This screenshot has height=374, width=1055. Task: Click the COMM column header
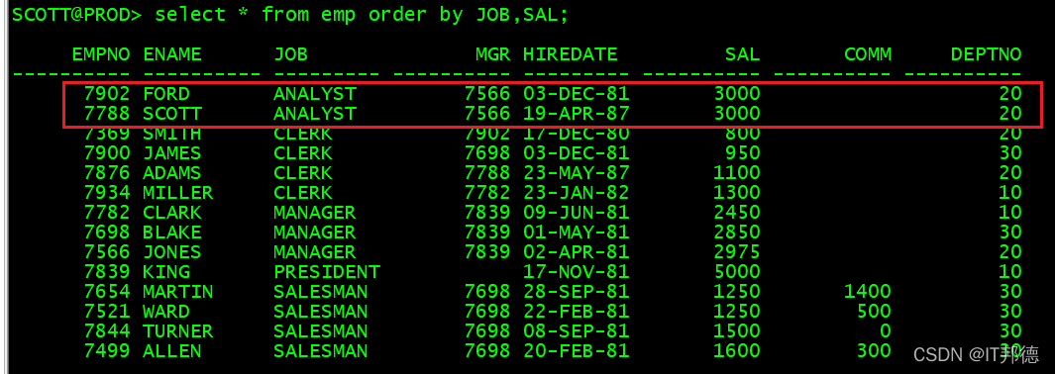868,54
